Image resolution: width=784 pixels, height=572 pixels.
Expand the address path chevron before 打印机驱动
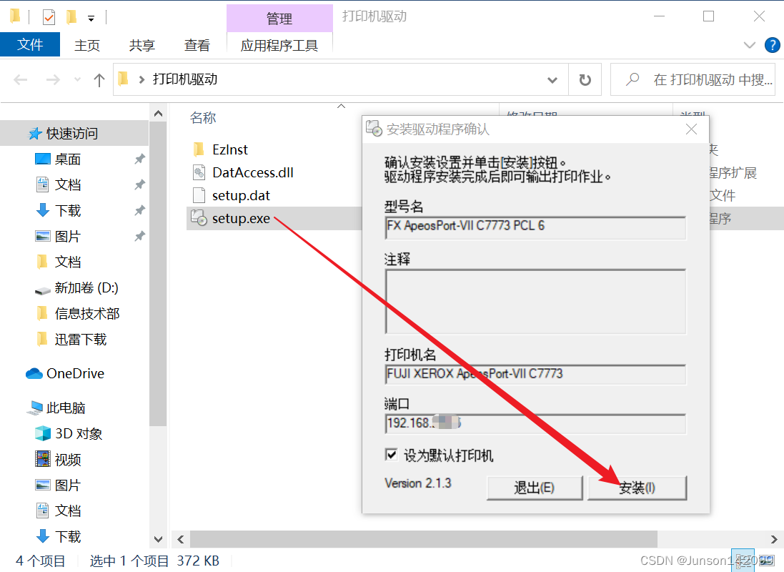[142, 79]
